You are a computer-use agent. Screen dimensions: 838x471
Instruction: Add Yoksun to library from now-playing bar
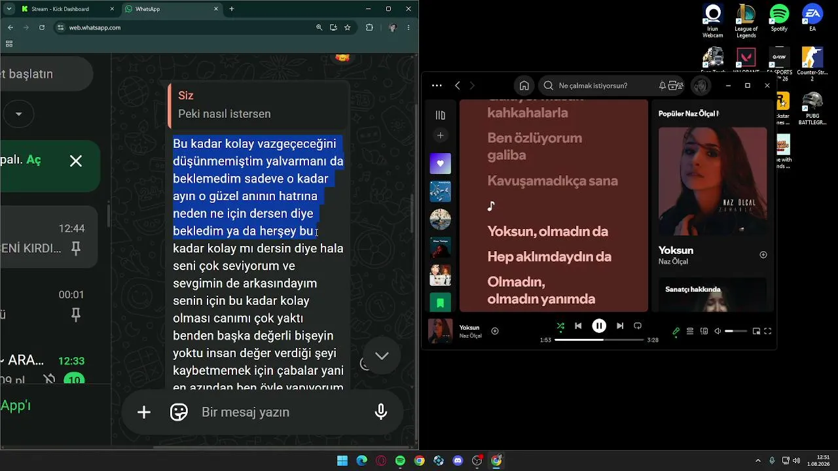pyautogui.click(x=495, y=331)
